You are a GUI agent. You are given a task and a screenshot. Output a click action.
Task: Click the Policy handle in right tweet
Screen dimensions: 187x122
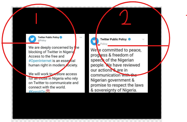tap(104, 44)
